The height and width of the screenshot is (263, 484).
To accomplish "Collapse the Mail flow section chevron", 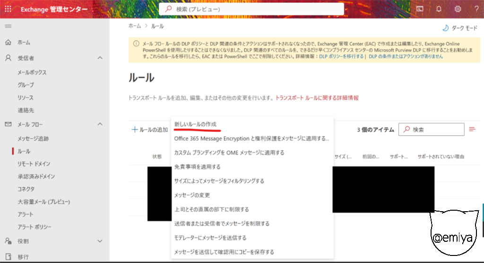I will point(100,124).
